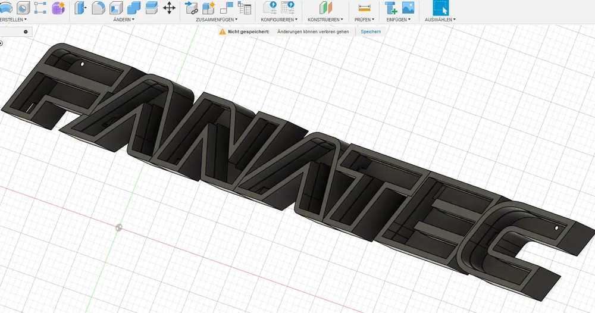This screenshot has width=595, height=313.
Task: Open the KONFIGURIEREN dropdown
Action: (x=279, y=20)
